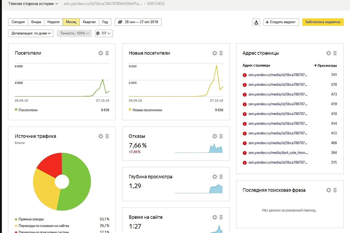This screenshot has width=350, height=233.
Task: Click the Библиотека виджетов button
Action: 323,22
